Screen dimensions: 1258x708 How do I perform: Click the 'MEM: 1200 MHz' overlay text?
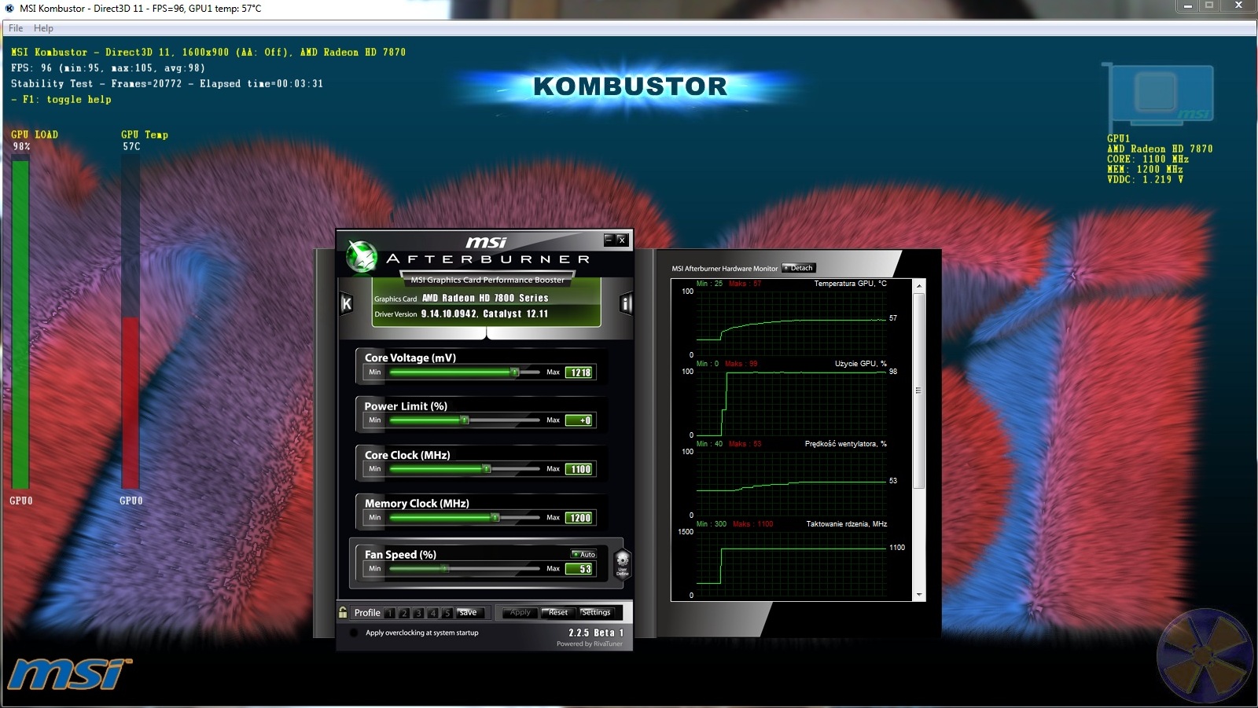click(1145, 169)
